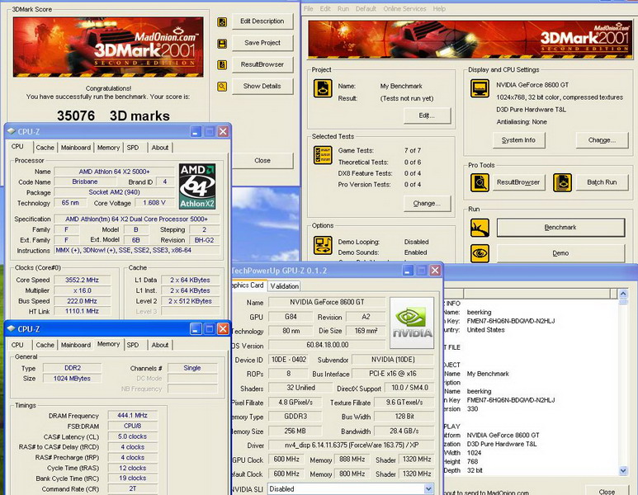The width and height of the screenshot is (638, 495).
Task: Click the Batch Run button
Action: click(602, 182)
